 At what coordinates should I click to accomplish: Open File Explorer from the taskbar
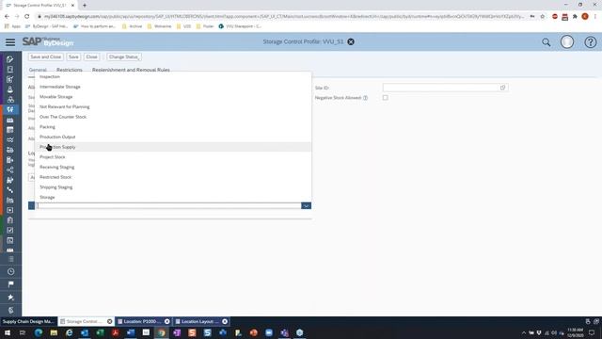[54, 332]
